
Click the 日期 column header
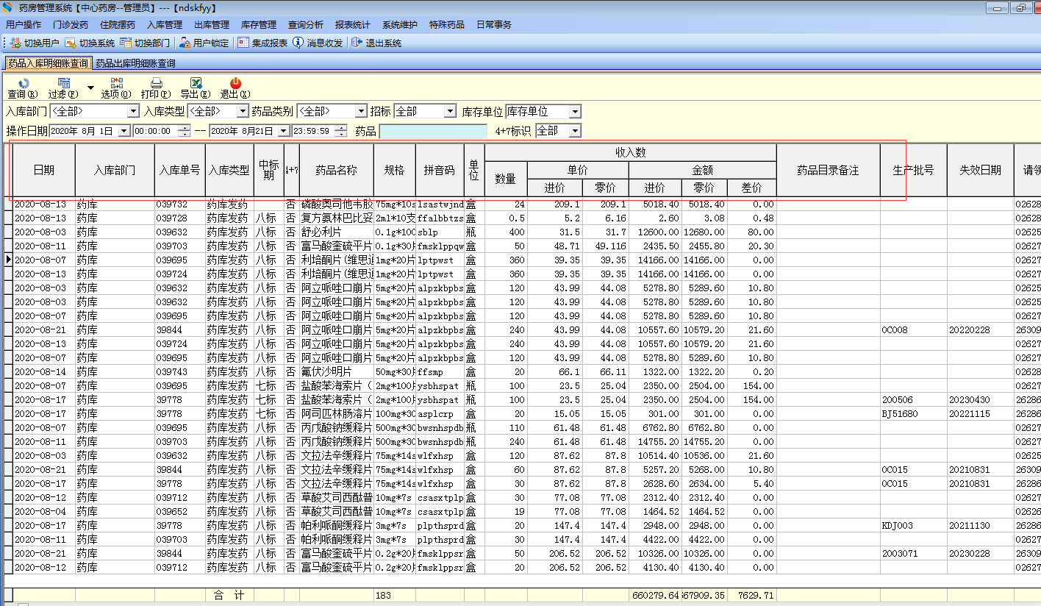[44, 170]
